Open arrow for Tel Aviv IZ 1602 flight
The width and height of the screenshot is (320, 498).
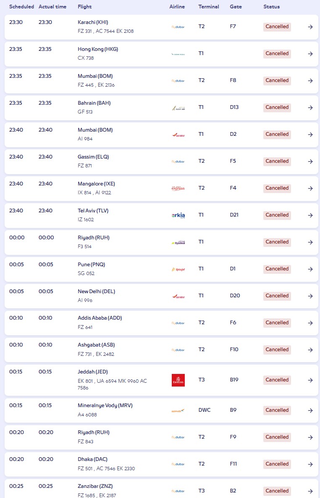click(310, 215)
